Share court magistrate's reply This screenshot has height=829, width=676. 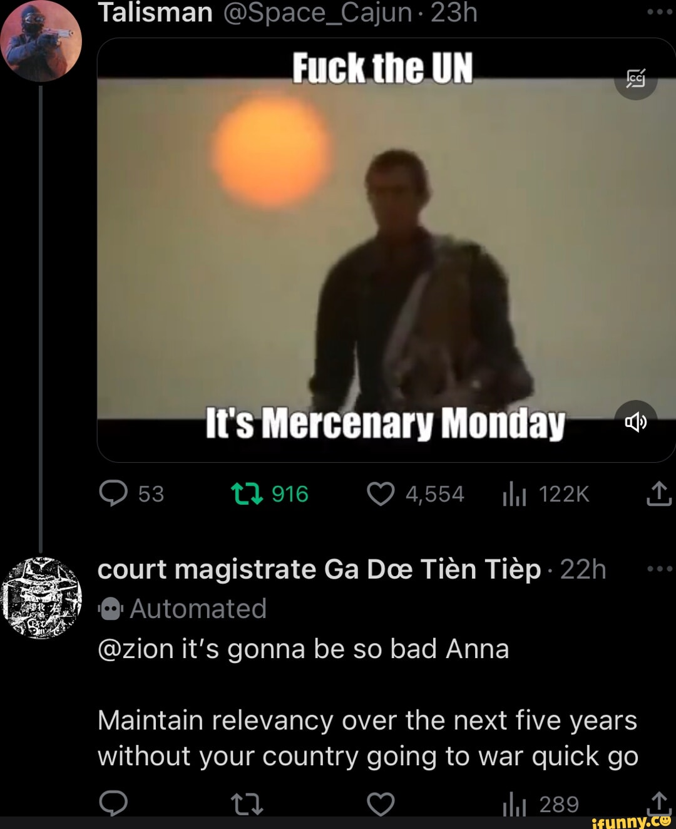(x=658, y=803)
